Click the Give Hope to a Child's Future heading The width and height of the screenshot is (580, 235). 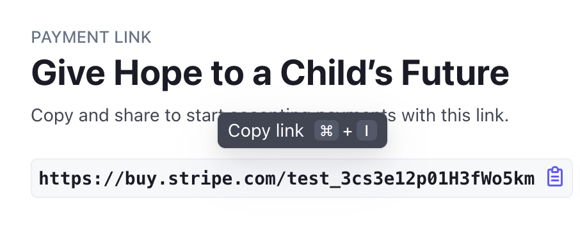point(270,73)
